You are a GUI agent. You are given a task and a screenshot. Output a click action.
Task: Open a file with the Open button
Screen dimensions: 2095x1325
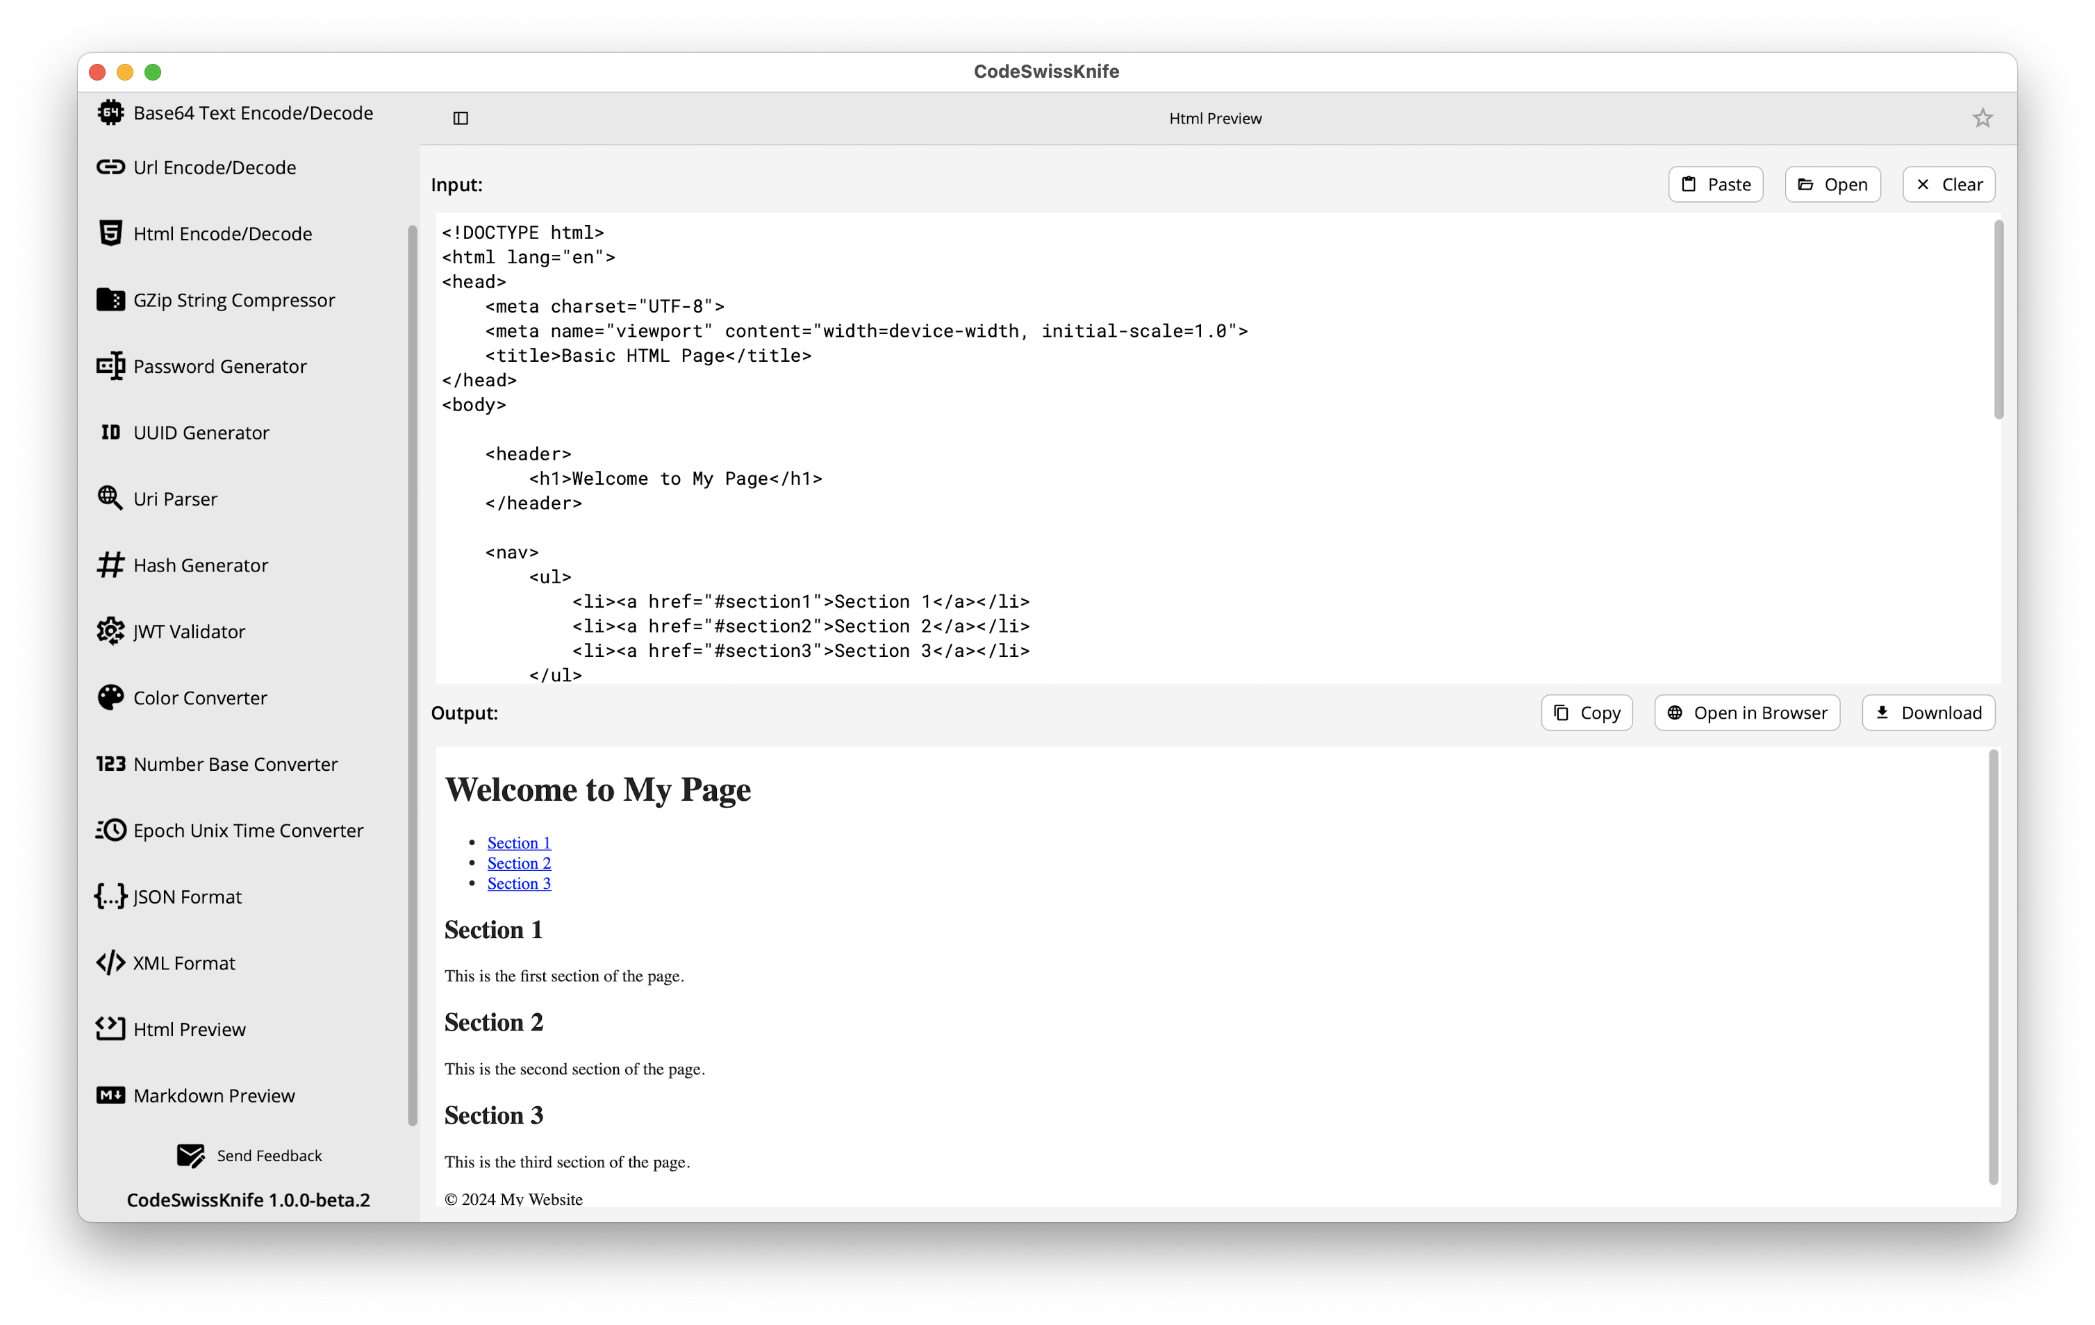(1832, 185)
